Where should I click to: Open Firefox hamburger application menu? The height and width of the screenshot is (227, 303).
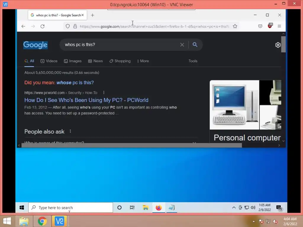tap(279, 26)
